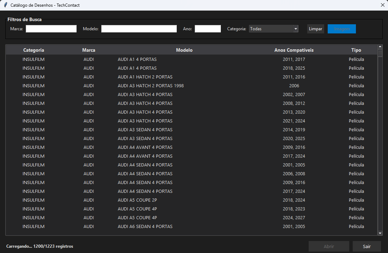Select AUDI A4 SEDAN 4 PORTAS 2017, 2024
388x253 pixels.
[192, 191]
